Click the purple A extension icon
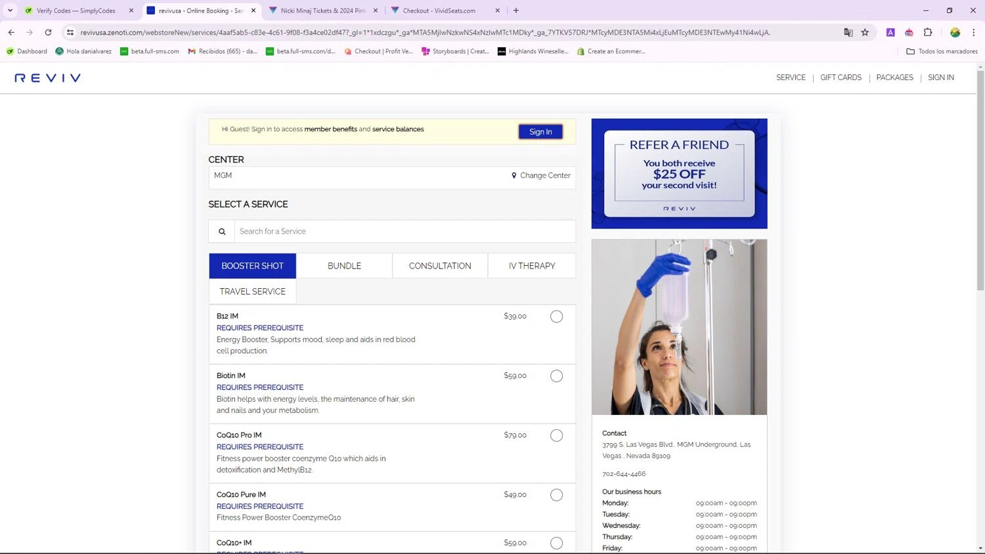 click(890, 32)
